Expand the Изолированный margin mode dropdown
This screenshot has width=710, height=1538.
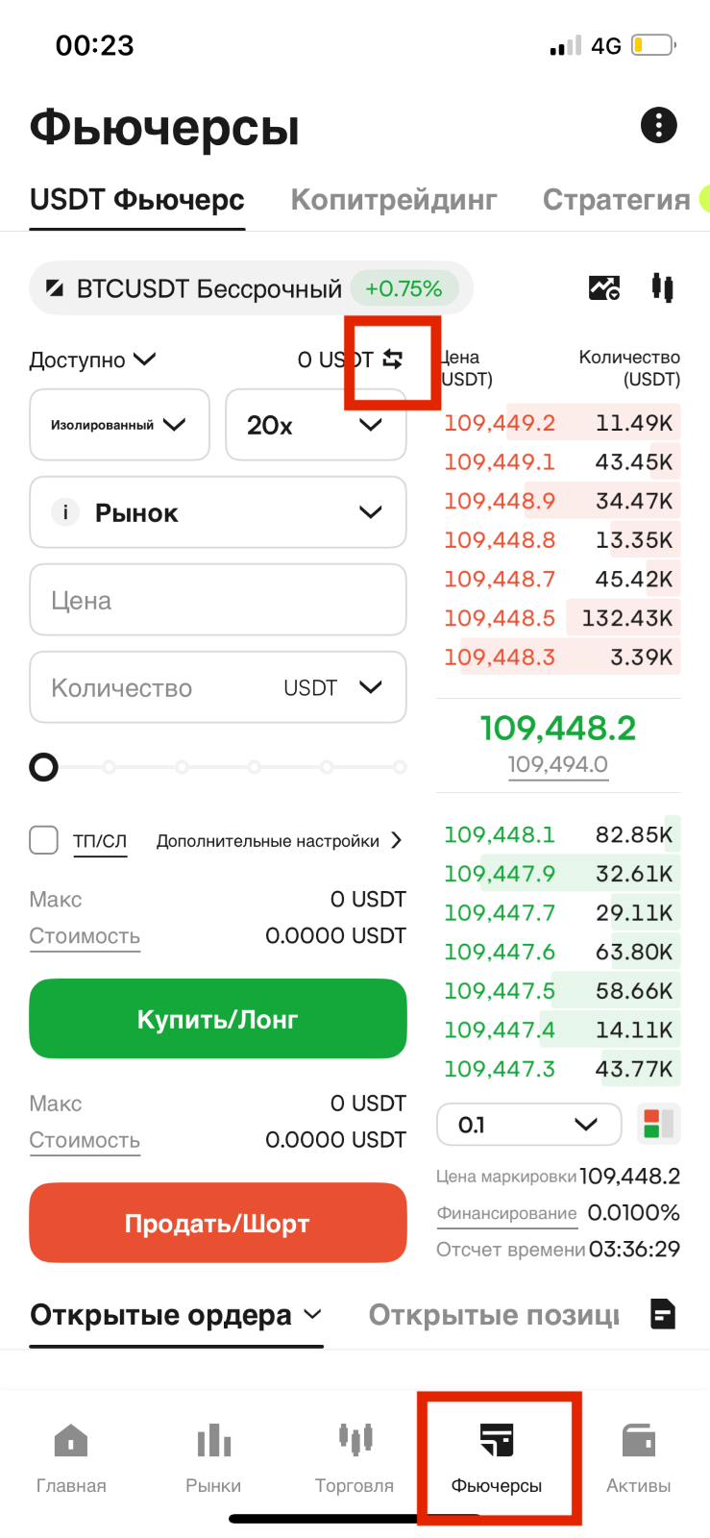(120, 425)
